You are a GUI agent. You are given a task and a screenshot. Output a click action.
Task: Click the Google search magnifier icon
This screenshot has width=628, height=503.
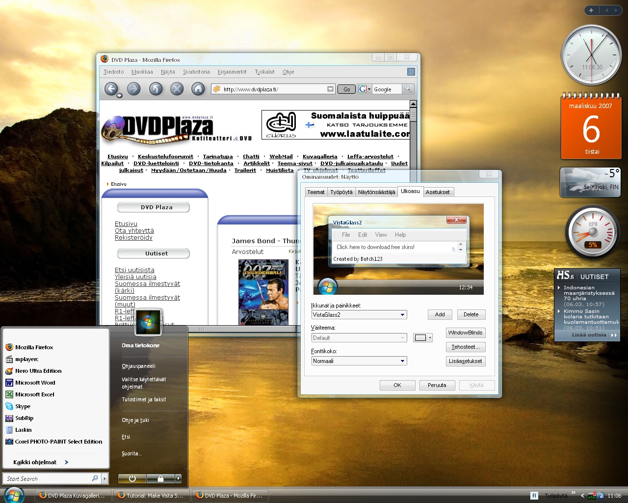tap(408, 89)
